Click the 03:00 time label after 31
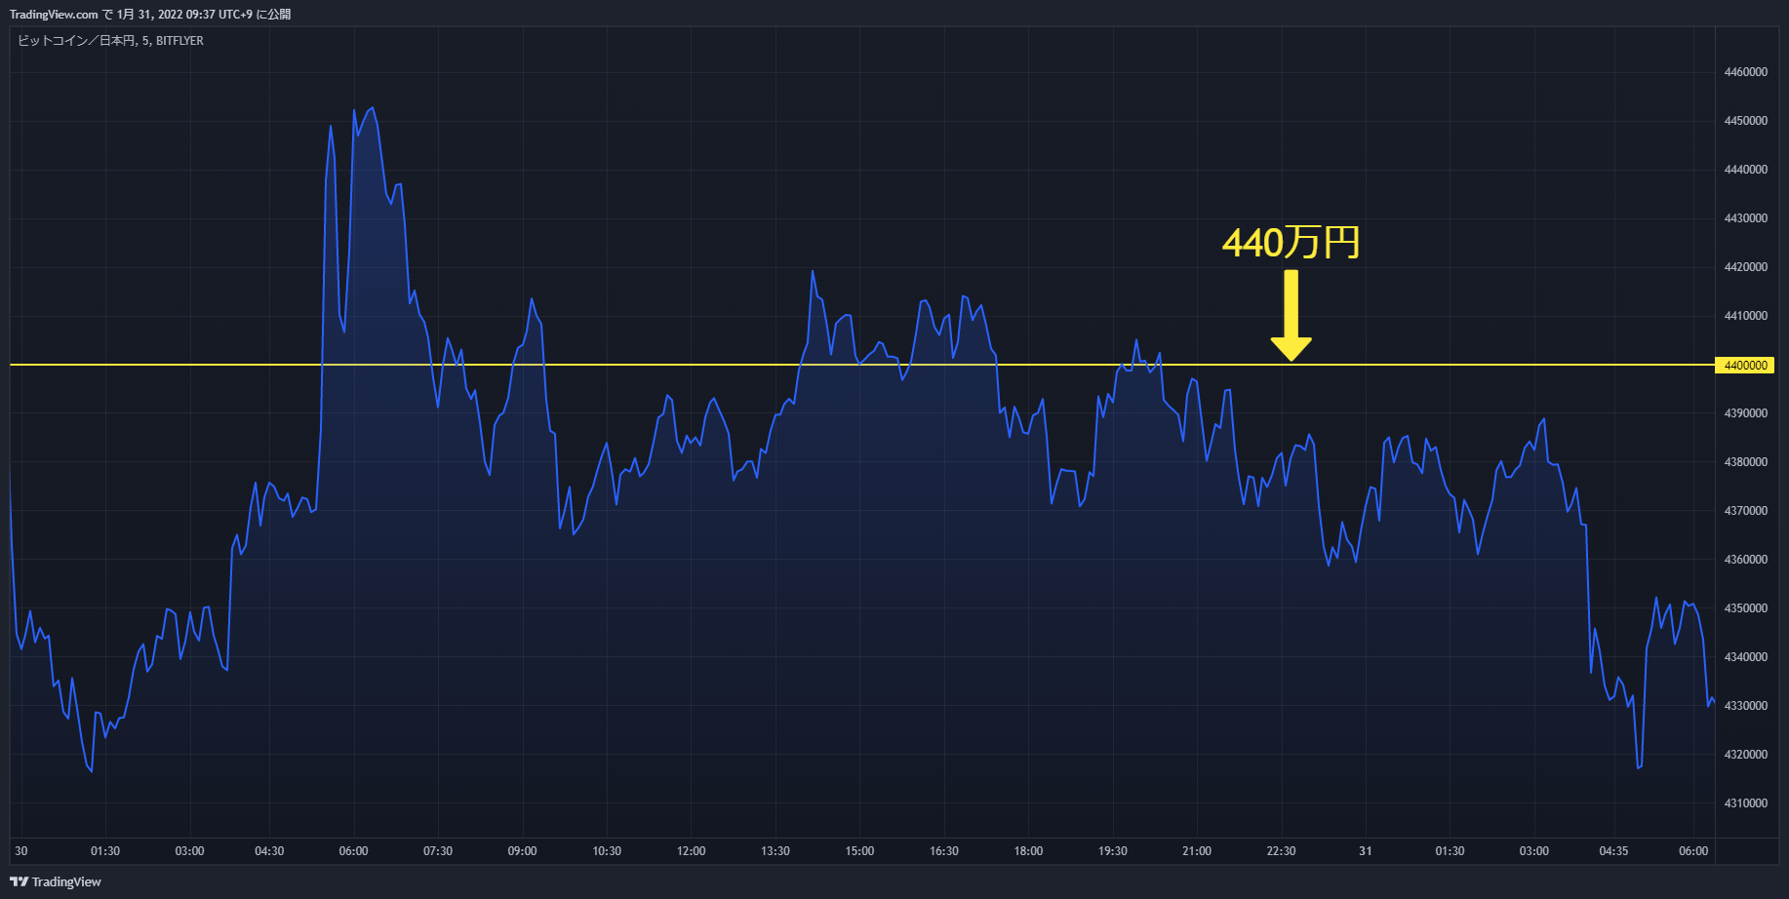1789x899 pixels. click(x=1534, y=851)
